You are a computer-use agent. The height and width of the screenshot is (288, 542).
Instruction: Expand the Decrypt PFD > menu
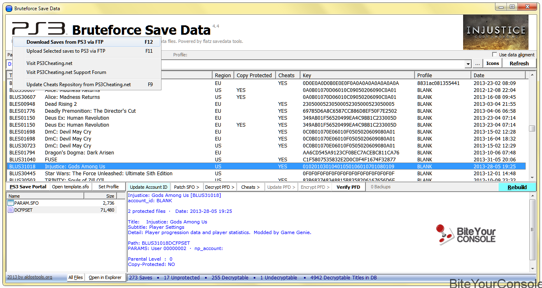tap(220, 187)
